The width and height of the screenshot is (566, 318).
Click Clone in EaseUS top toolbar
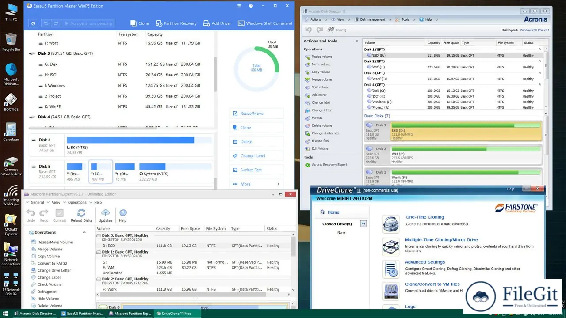tap(140, 23)
